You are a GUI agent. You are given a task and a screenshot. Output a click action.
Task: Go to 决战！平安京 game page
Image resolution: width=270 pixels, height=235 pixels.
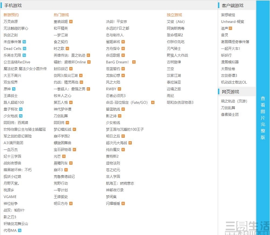[117, 22]
